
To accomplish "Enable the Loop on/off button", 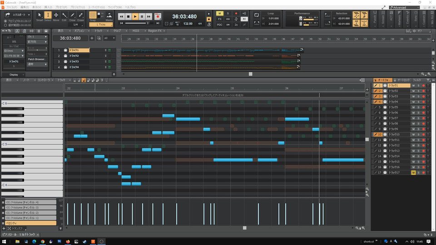I will (256, 15).
